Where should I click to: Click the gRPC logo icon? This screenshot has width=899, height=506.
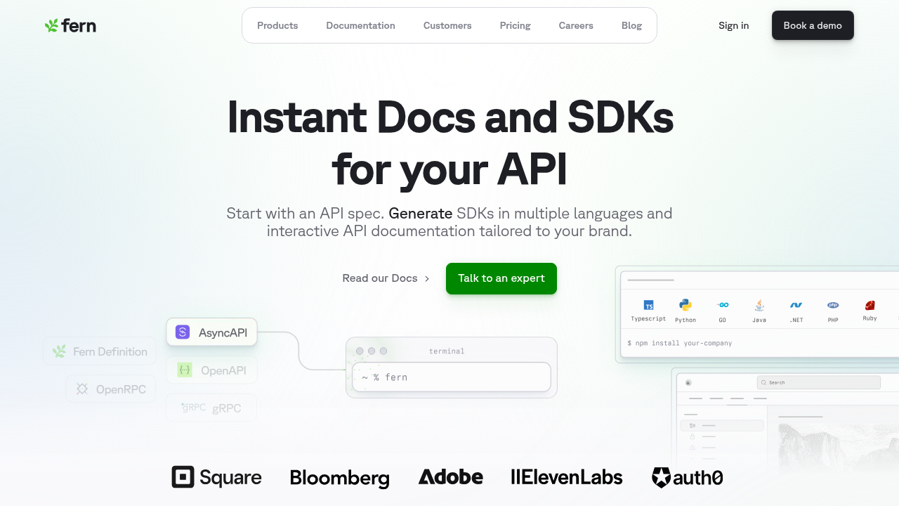[193, 407]
